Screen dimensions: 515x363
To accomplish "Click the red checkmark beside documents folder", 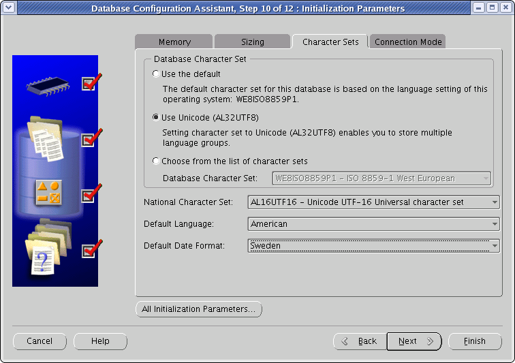I will (x=92, y=138).
